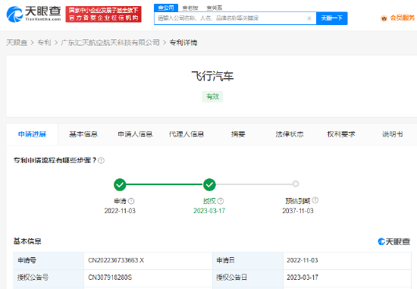Click the green checkmark for 授权 step
The image size is (417, 289).
(x=209, y=184)
